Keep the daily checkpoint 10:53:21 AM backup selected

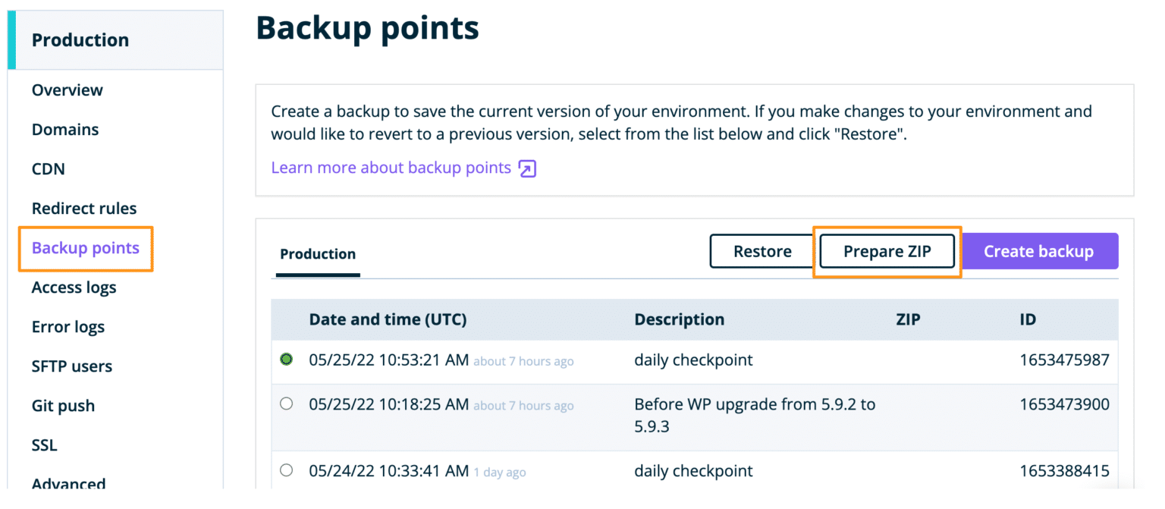tap(286, 360)
